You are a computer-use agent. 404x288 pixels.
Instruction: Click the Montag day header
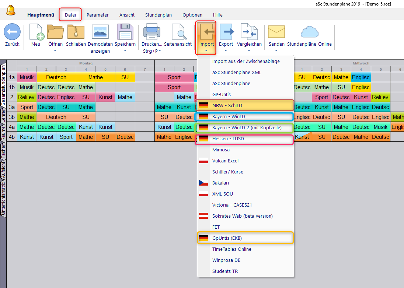(x=86, y=63)
